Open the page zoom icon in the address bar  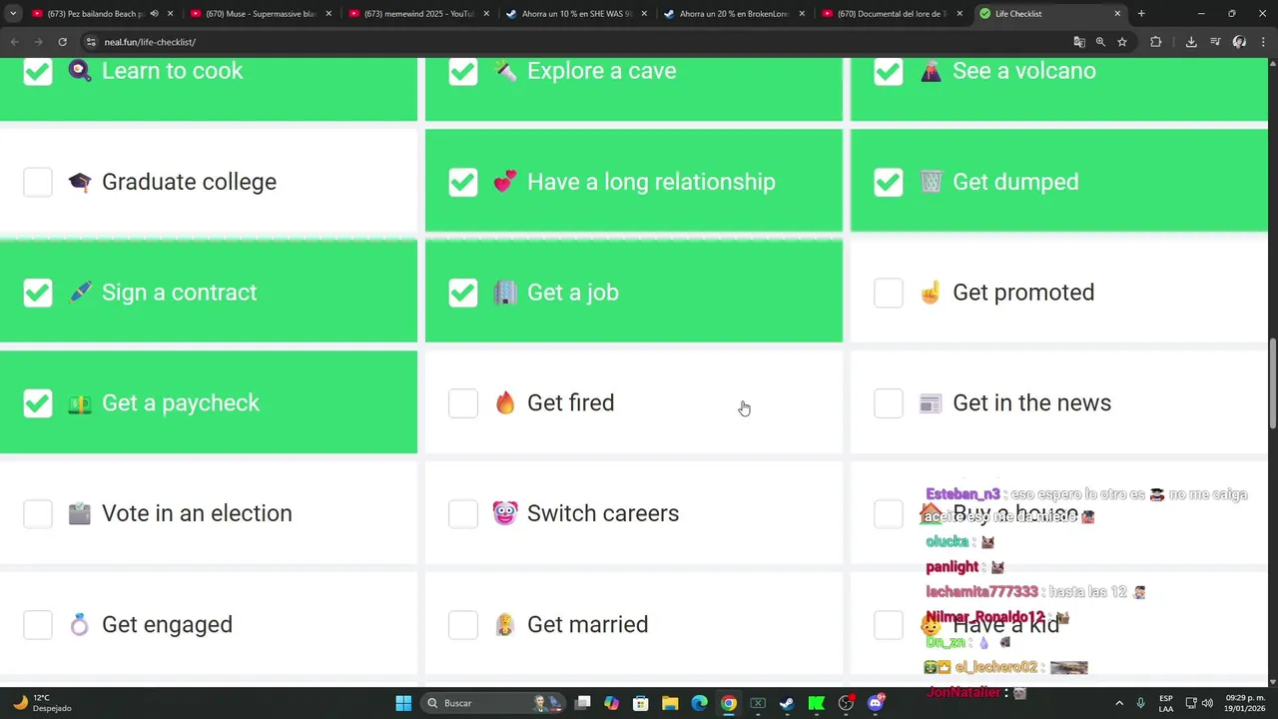pyautogui.click(x=1100, y=42)
